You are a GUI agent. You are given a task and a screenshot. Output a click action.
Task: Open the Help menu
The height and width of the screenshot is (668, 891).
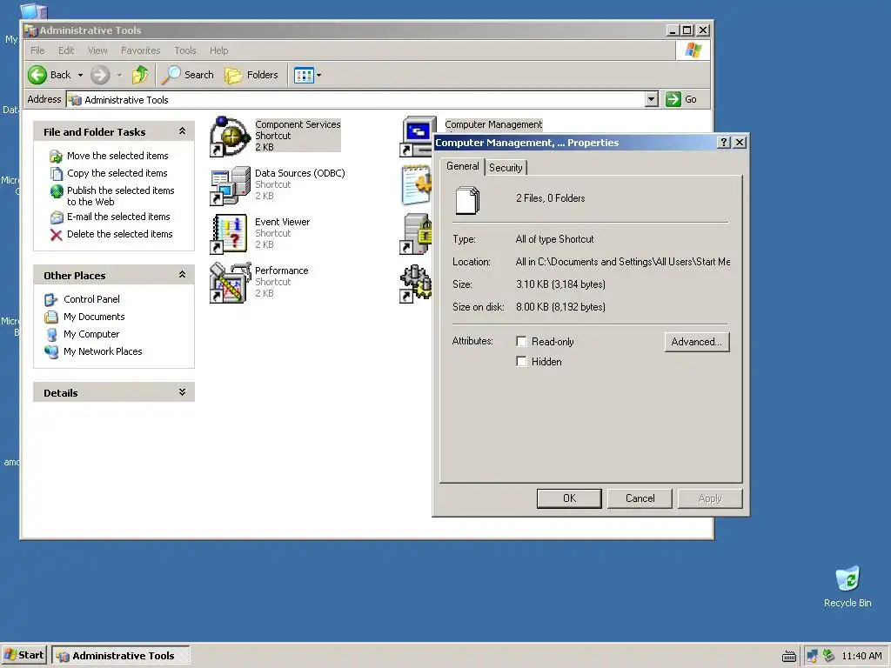[218, 50]
